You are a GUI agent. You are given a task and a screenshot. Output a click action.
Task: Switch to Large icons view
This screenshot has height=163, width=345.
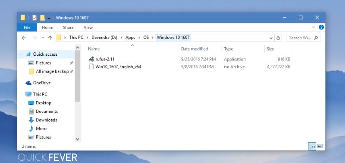point(320,146)
